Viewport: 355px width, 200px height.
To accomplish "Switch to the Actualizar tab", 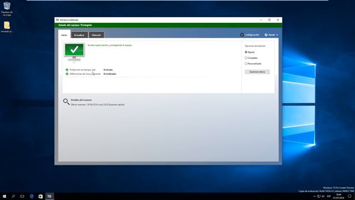I will 79,35.
